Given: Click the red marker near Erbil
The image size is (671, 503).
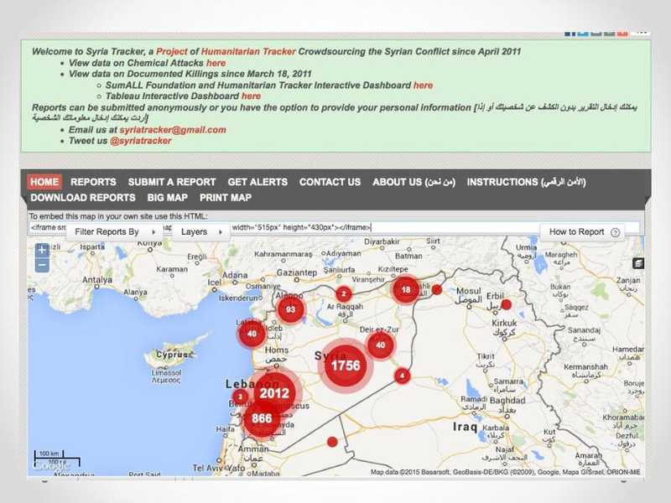Looking at the screenshot, I should [507, 304].
